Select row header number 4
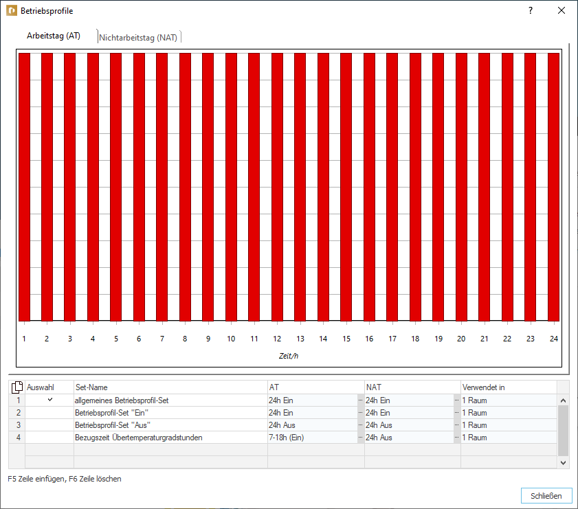This screenshot has width=578, height=509. click(17, 437)
